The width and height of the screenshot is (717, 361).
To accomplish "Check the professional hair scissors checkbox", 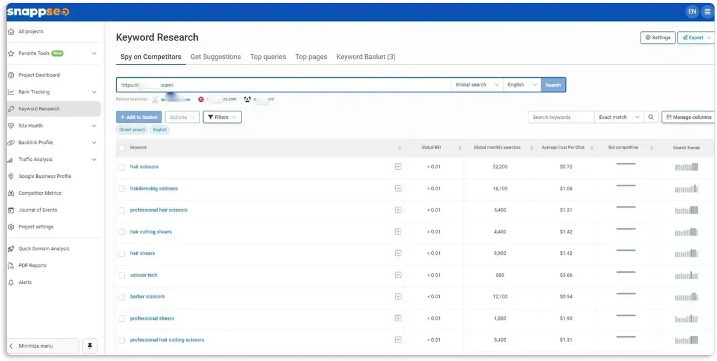I will tap(122, 210).
